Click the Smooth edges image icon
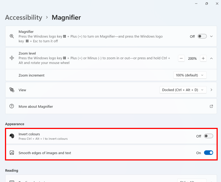 [x=12, y=153]
